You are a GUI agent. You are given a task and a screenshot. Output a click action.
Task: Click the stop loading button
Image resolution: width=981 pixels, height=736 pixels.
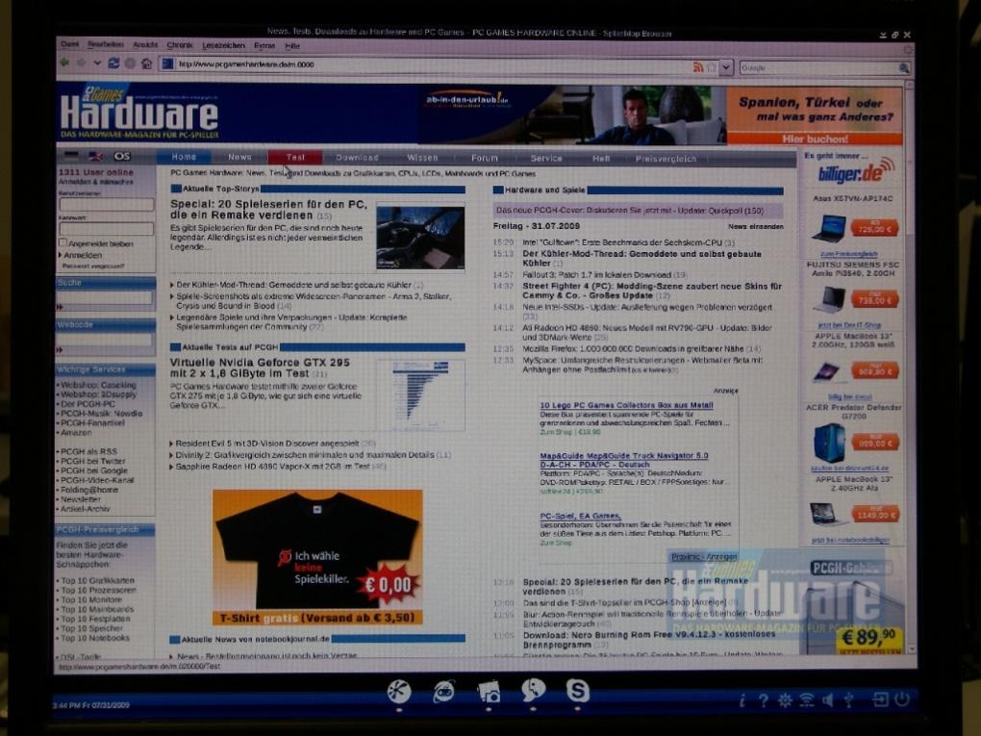(x=130, y=63)
